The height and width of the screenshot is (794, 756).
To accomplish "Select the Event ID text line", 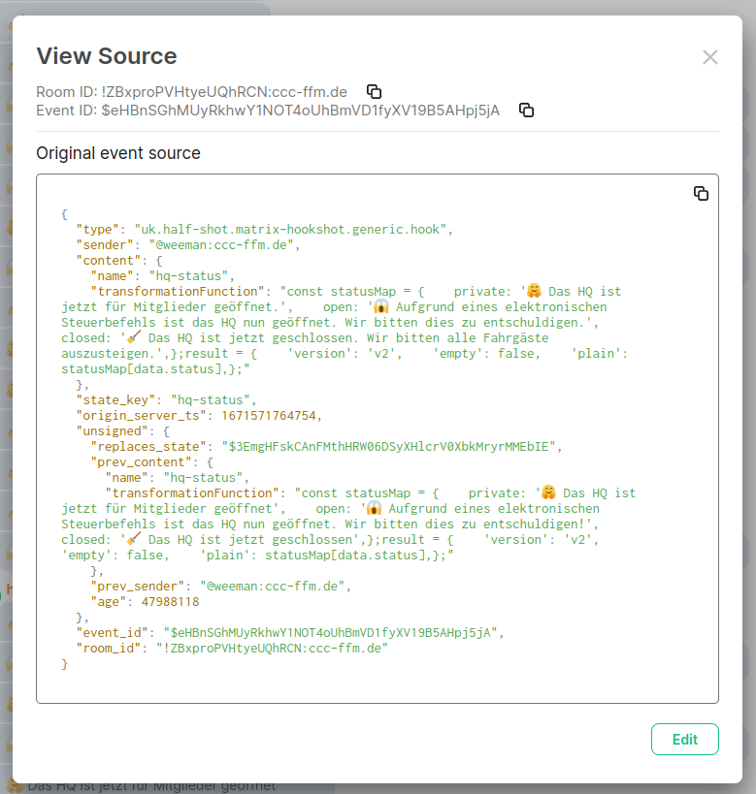I will [268, 111].
